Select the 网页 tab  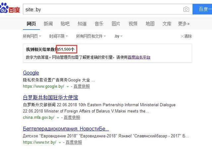(x=31, y=24)
